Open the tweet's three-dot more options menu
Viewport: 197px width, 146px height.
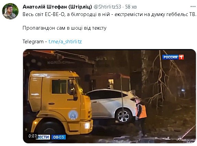193,6
